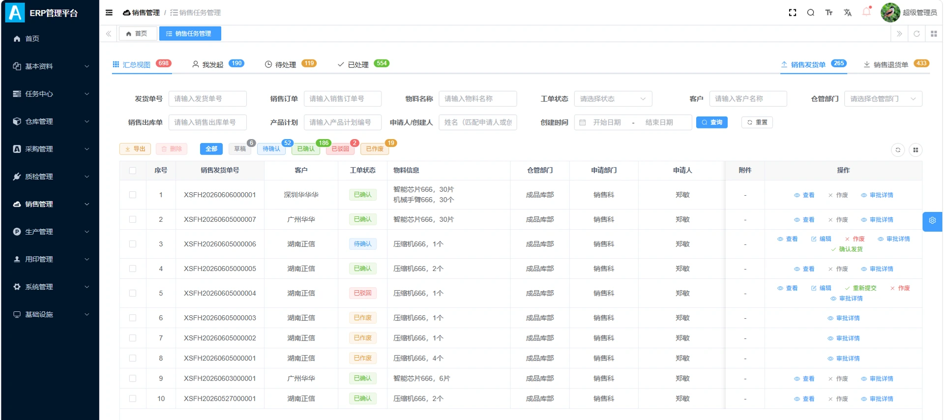944x420 pixels.
Task: Click 销售管理 breadcrumb cloud icon
Action: pos(126,13)
